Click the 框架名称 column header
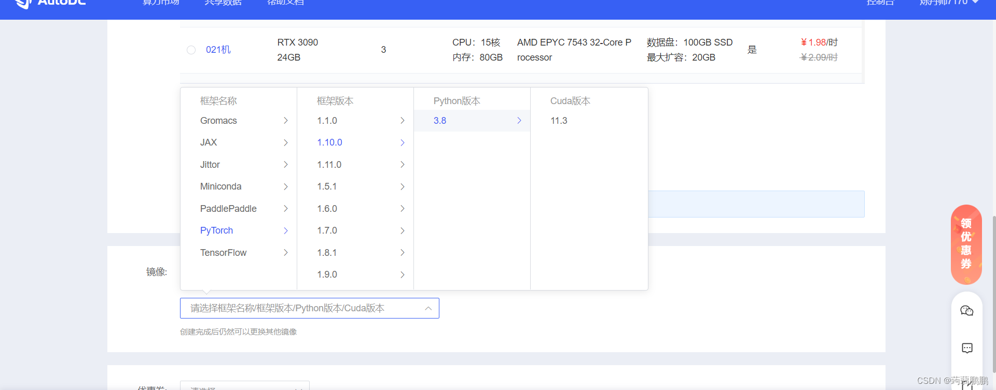Image resolution: width=996 pixels, height=390 pixels. (x=218, y=101)
